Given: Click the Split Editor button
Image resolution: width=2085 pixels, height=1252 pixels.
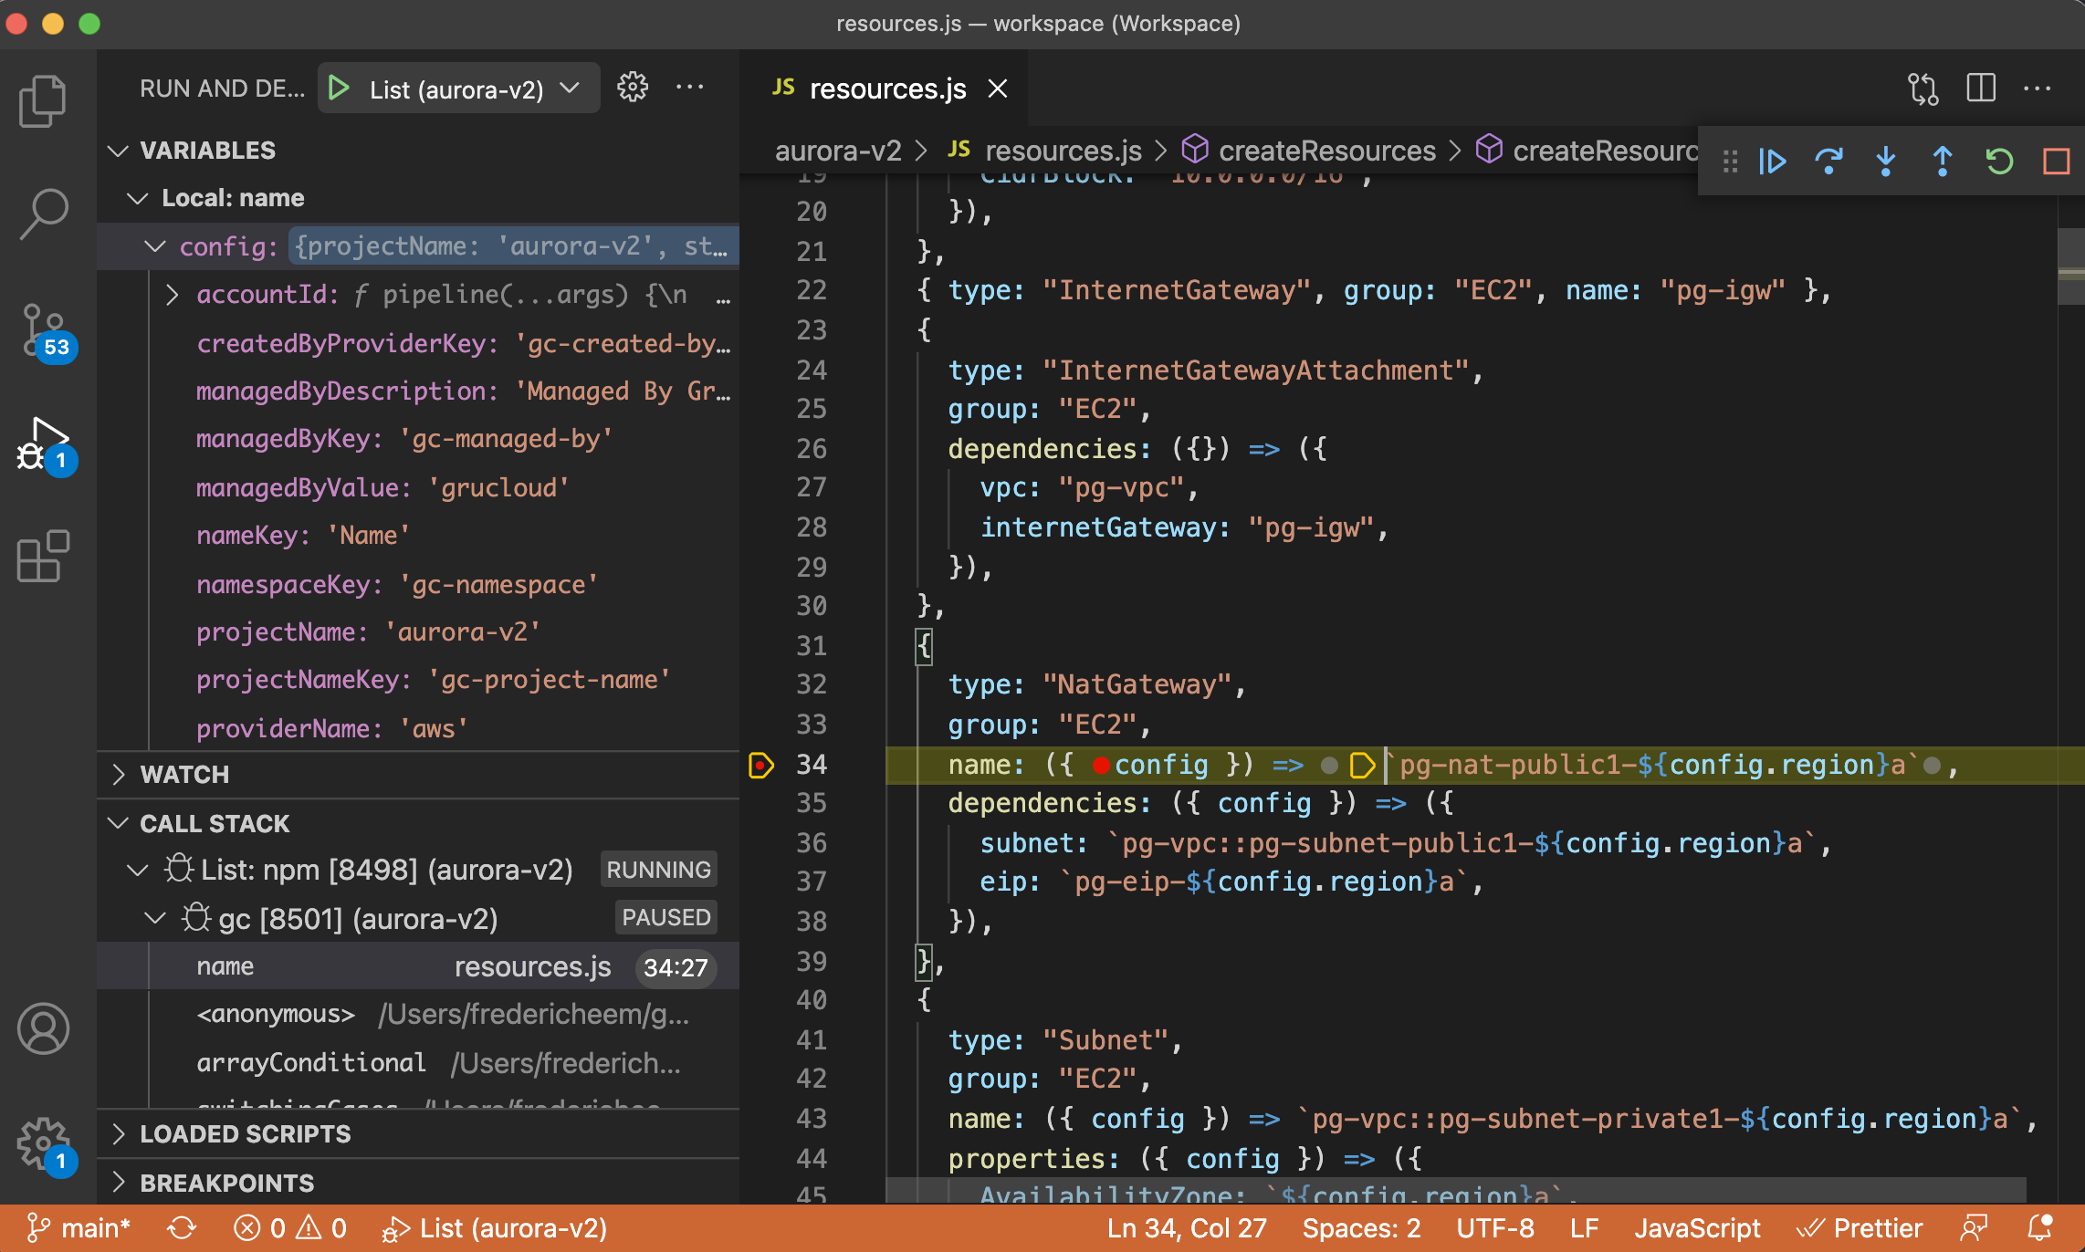Looking at the screenshot, I should pos(1981,89).
